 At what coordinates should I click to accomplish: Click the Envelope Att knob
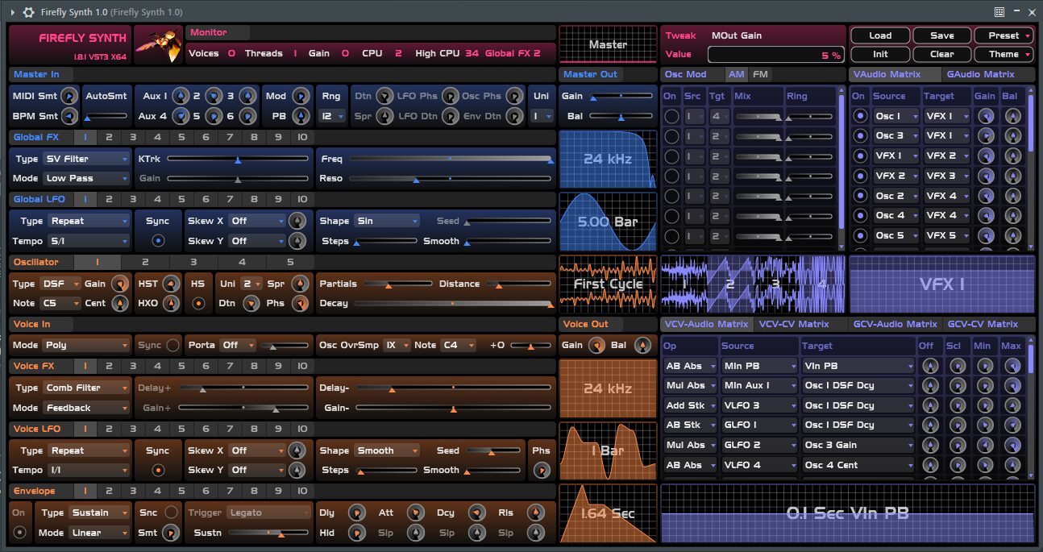pyautogui.click(x=414, y=513)
